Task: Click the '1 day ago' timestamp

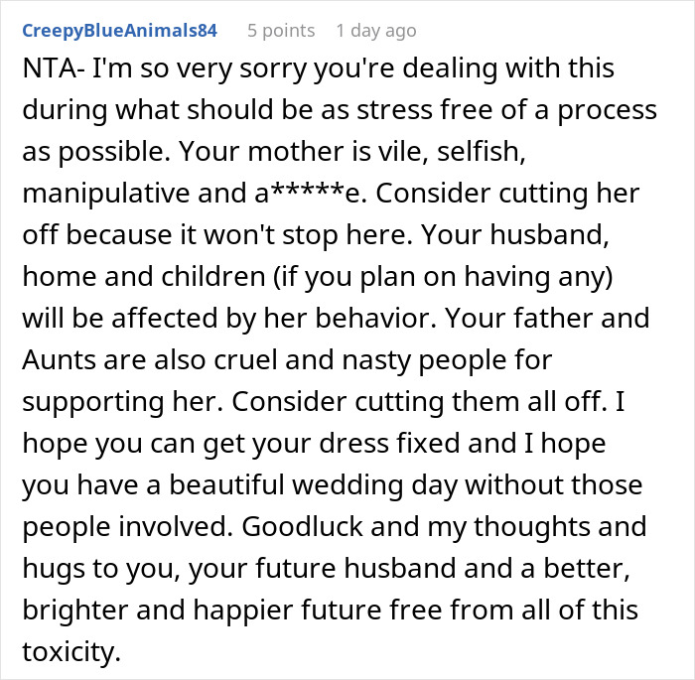Action: (375, 30)
